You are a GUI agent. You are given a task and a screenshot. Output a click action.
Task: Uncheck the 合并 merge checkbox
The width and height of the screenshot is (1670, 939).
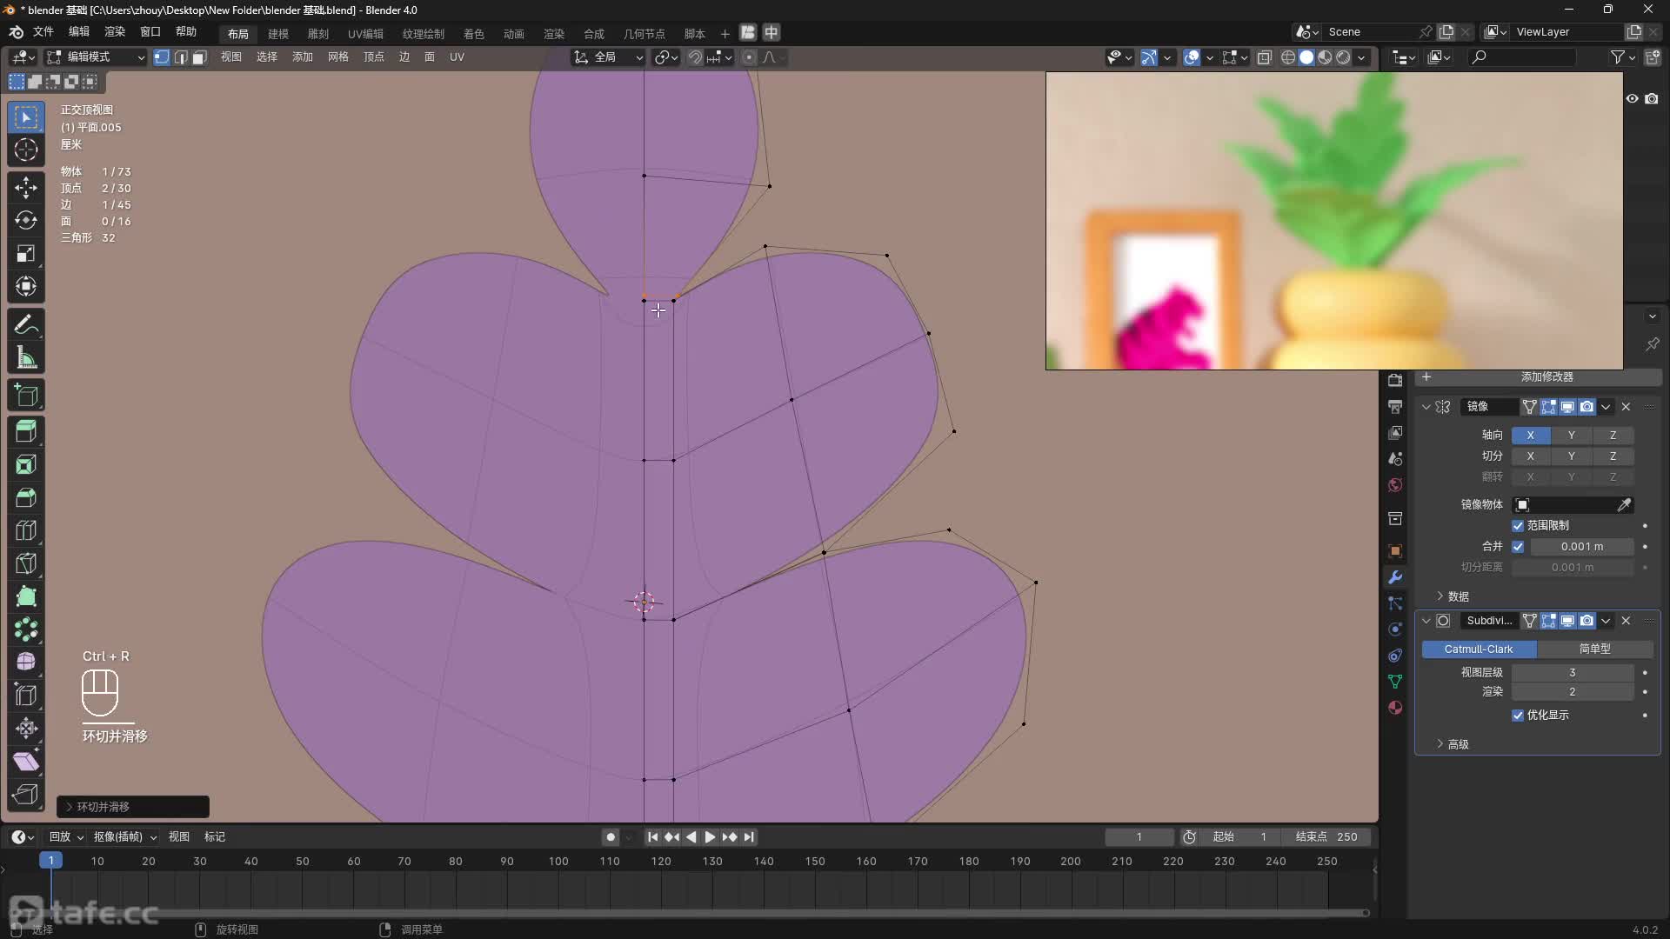[1518, 547]
